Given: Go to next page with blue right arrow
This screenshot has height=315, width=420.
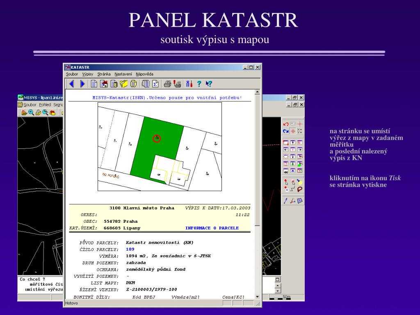Looking at the screenshot, I should (82, 84).
